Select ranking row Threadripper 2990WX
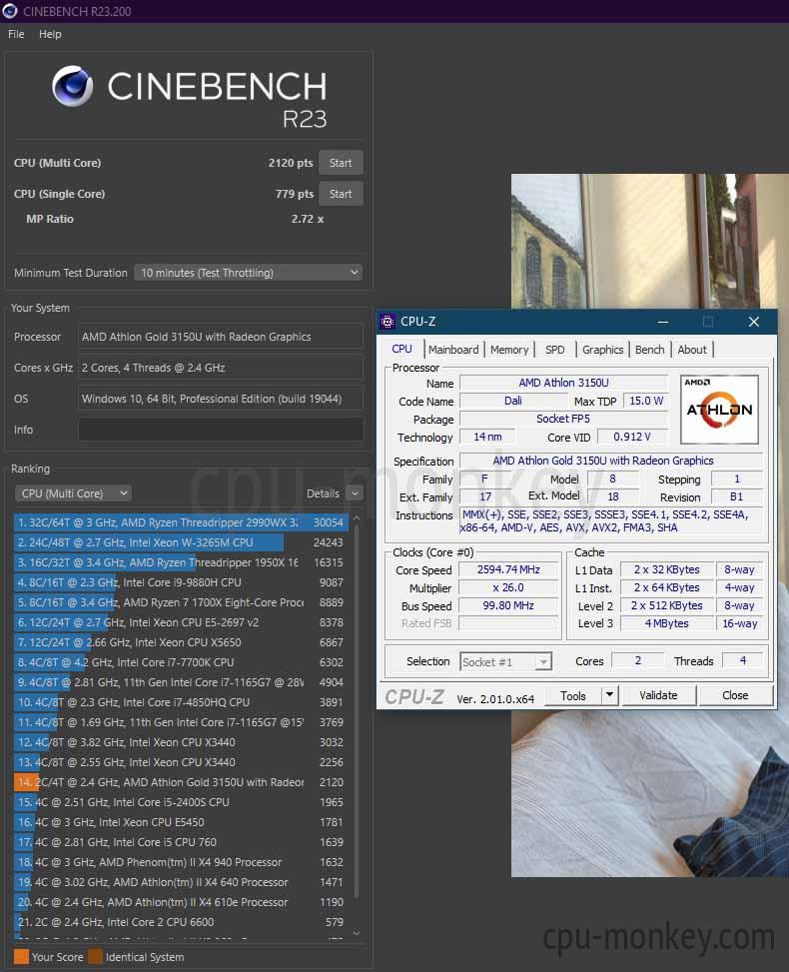The height and width of the screenshot is (972, 789). 181,522
